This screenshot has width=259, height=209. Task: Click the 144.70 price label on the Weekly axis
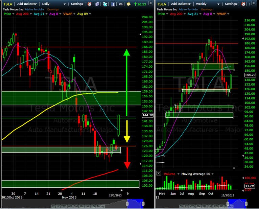point(250,75)
